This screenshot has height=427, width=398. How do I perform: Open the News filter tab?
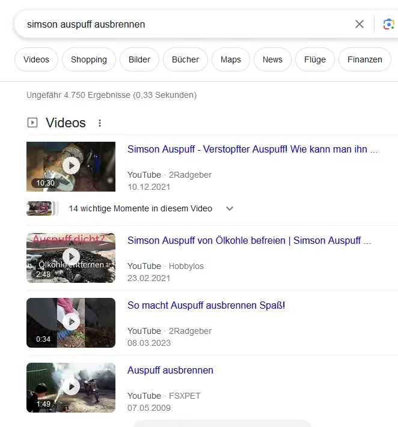272,59
